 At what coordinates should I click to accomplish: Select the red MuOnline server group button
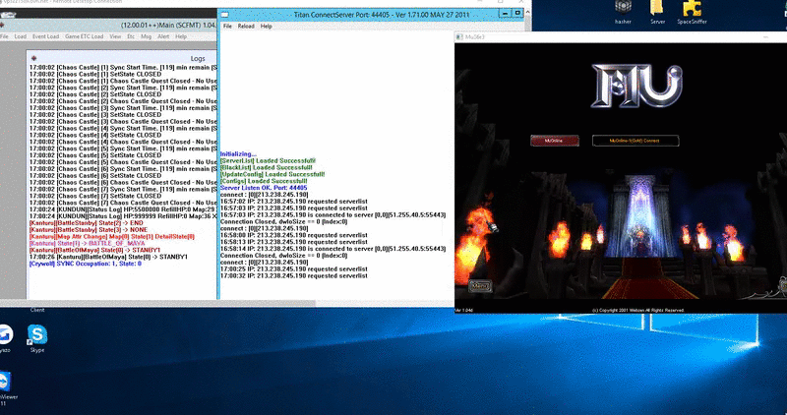click(x=555, y=141)
